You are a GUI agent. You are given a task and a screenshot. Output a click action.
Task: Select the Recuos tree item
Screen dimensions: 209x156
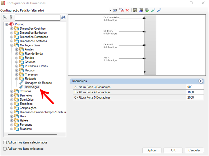coord(30,70)
